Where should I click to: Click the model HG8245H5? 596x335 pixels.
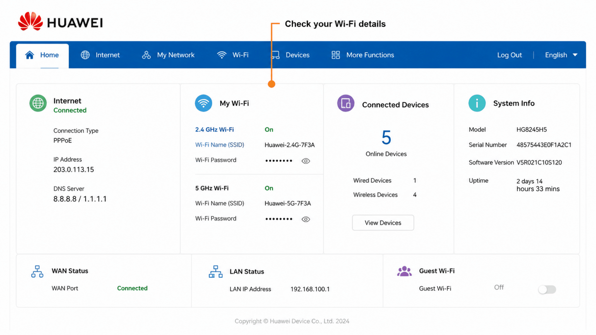coord(531,130)
